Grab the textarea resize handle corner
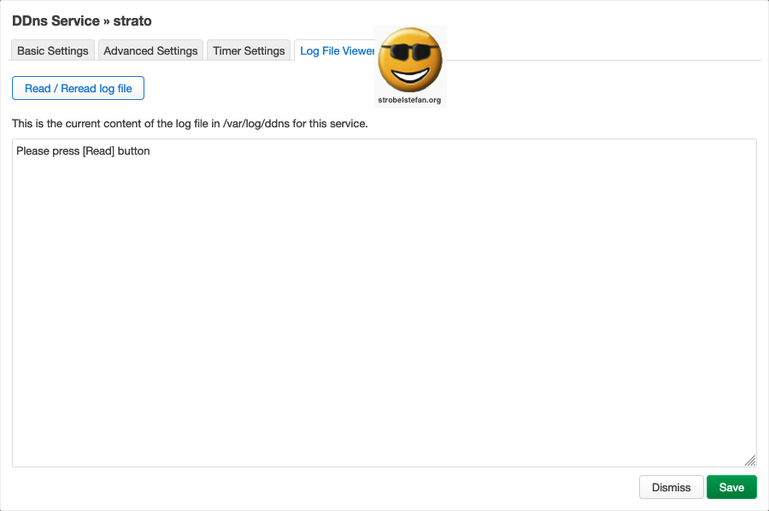 (749, 460)
